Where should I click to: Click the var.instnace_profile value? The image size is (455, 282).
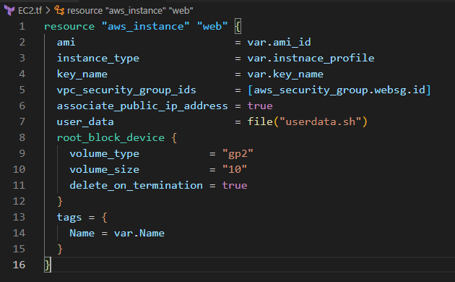pos(311,59)
